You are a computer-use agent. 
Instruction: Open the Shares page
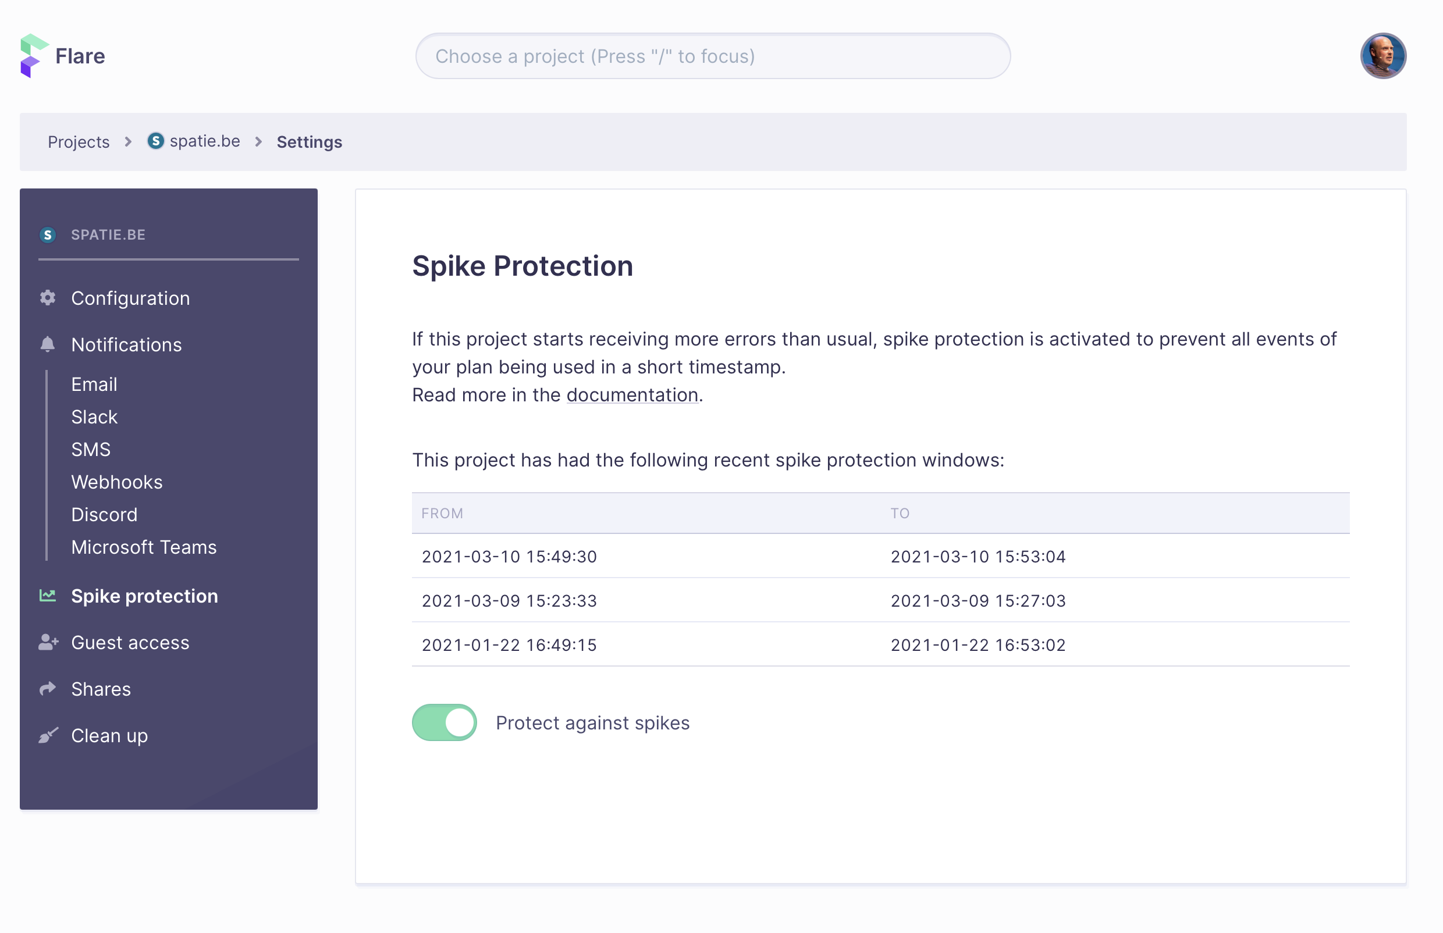click(101, 689)
